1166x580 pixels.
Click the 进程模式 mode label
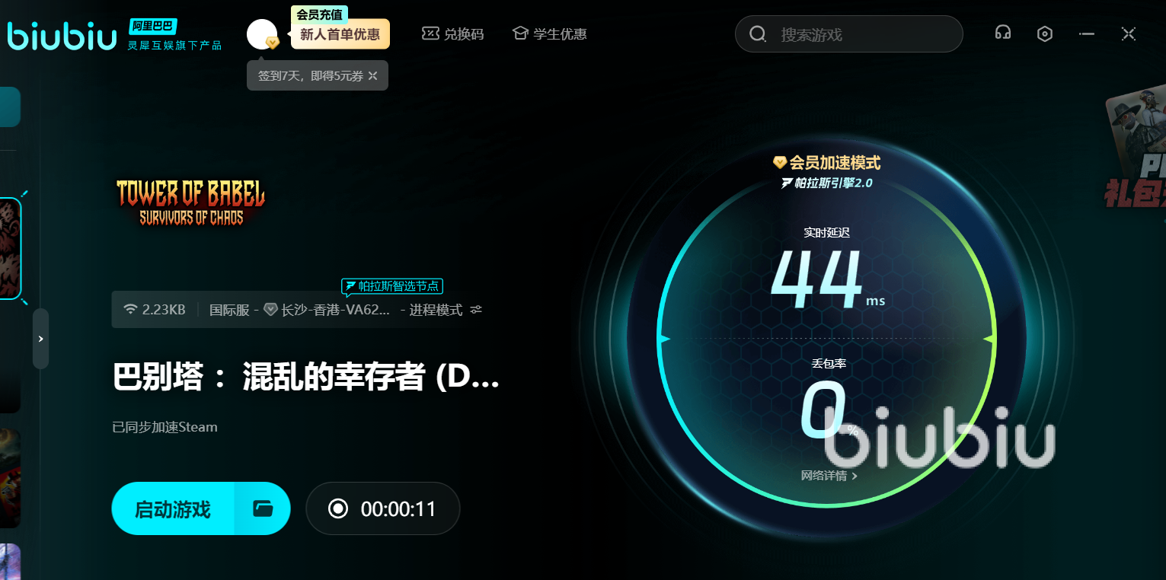pyautogui.click(x=436, y=310)
